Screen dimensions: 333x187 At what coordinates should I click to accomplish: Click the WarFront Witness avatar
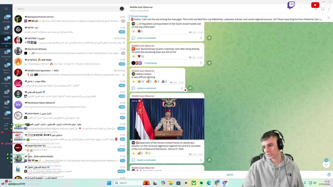point(18,51)
